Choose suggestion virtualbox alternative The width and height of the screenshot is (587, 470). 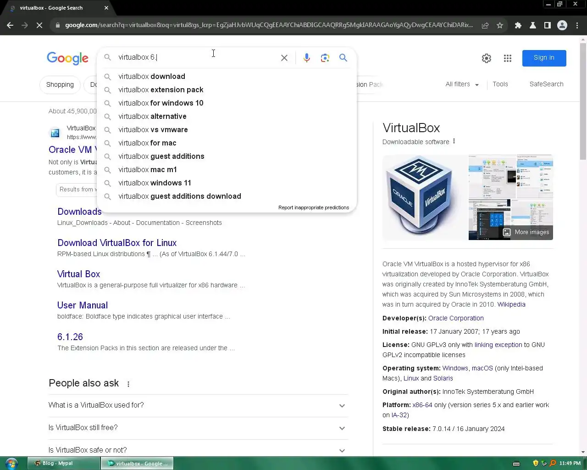pyautogui.click(x=227, y=117)
